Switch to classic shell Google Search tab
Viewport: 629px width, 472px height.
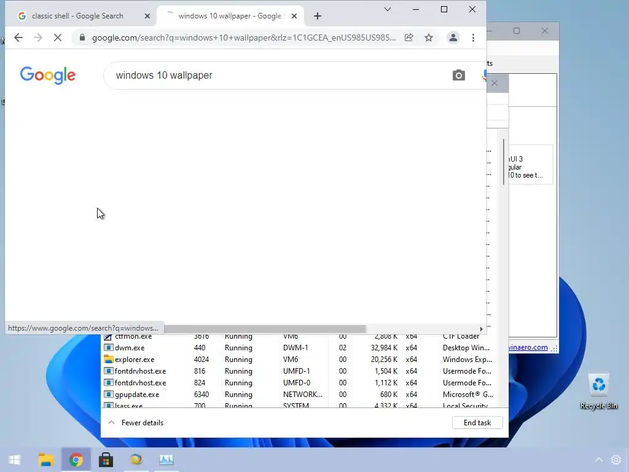(77, 16)
